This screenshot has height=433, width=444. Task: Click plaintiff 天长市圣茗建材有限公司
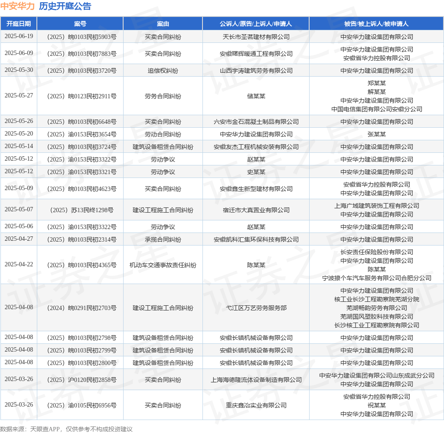click(x=256, y=37)
